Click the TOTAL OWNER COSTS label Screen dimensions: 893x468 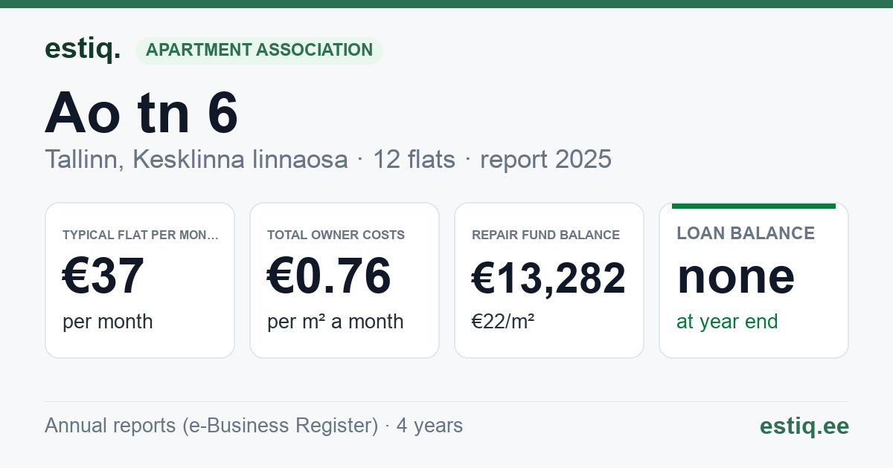click(336, 235)
